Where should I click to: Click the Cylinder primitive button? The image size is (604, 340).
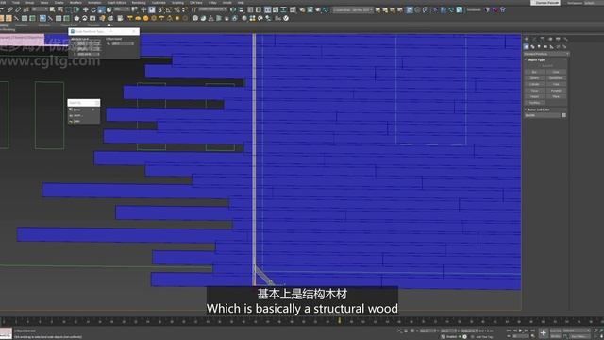tap(534, 84)
